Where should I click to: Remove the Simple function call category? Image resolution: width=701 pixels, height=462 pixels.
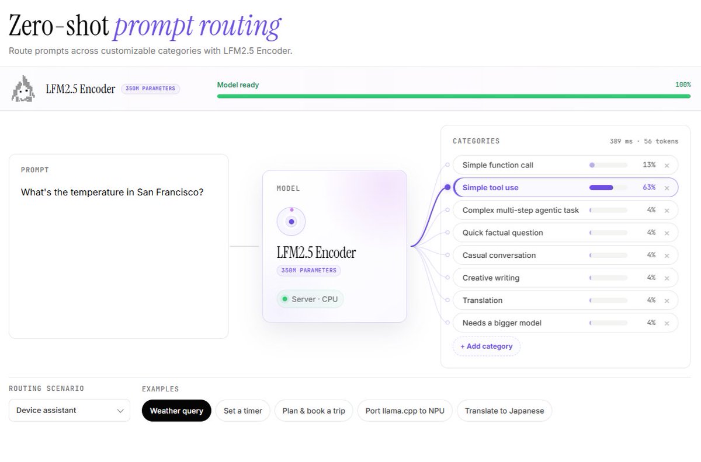[667, 166]
